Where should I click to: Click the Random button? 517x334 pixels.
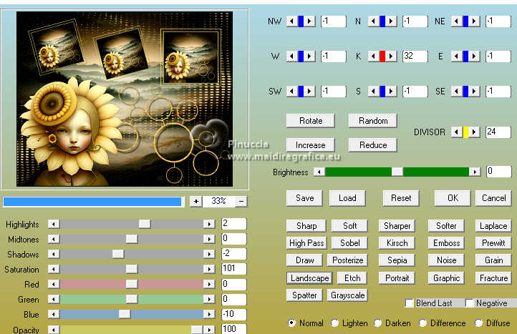[x=373, y=121]
